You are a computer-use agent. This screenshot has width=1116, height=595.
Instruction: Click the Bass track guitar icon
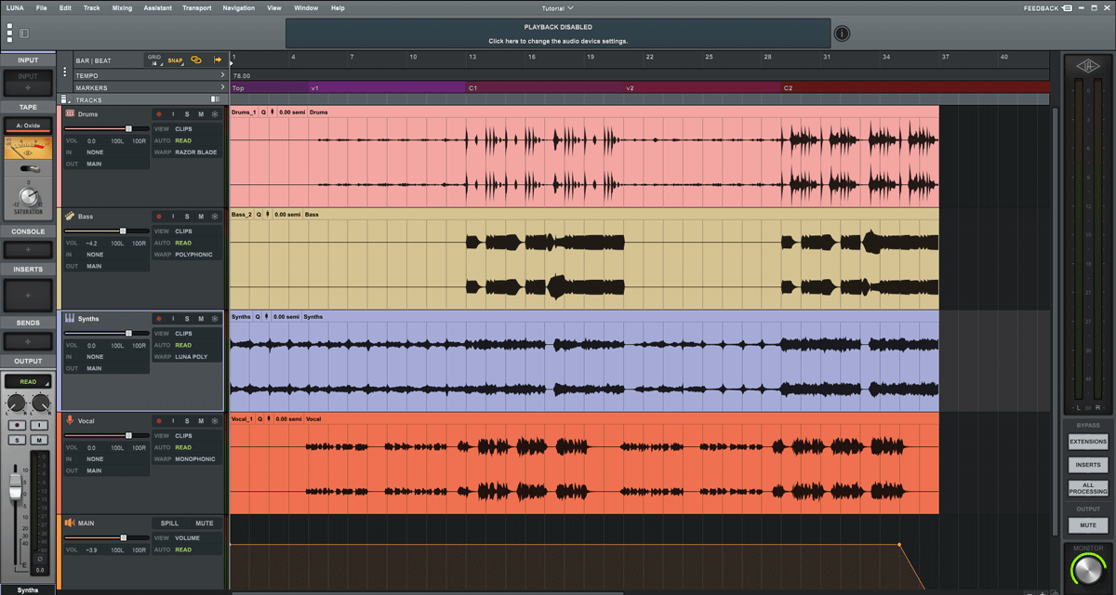tap(70, 216)
